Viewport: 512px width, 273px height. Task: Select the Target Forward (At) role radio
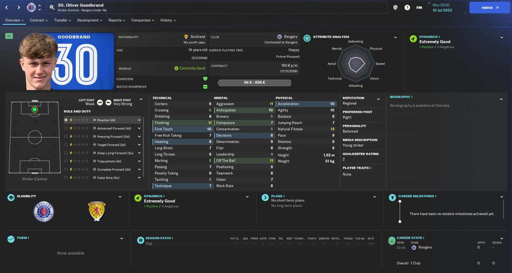pyautogui.click(x=66, y=144)
